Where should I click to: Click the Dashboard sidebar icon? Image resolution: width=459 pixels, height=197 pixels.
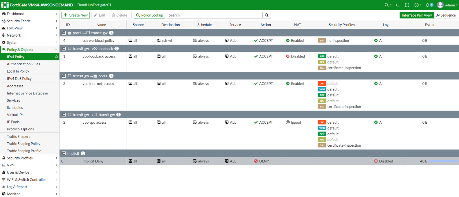coord(3,14)
